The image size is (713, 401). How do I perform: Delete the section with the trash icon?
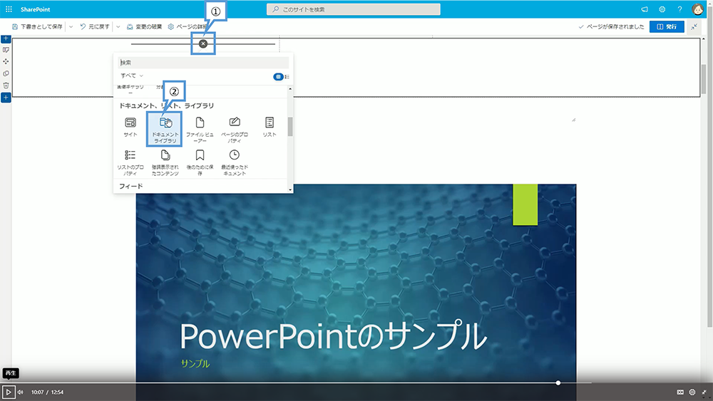(x=6, y=85)
